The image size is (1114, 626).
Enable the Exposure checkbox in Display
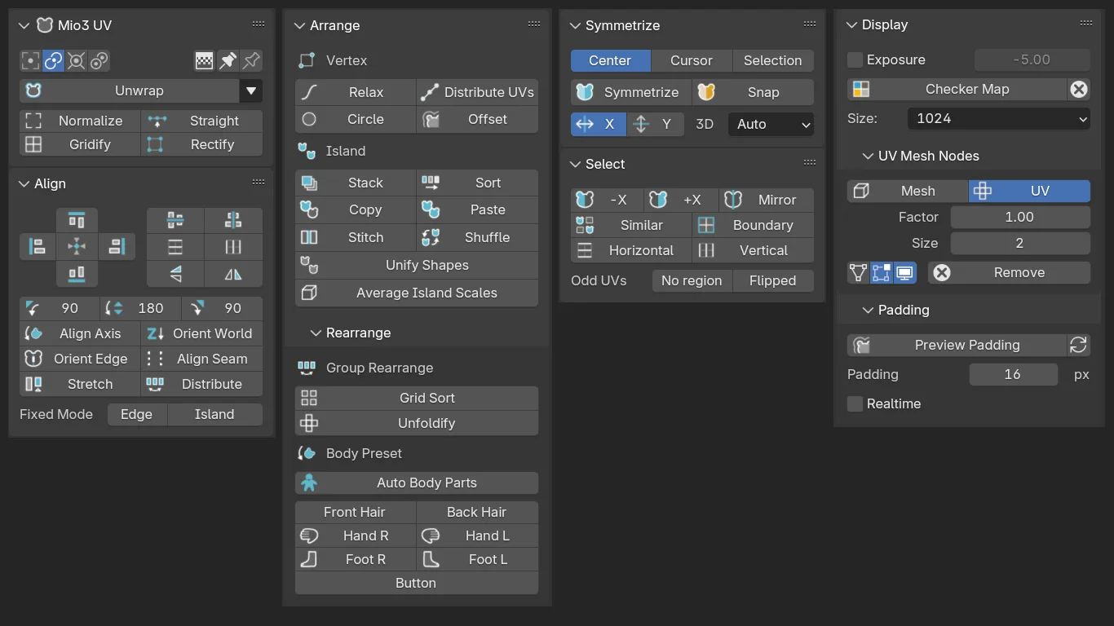(854, 60)
